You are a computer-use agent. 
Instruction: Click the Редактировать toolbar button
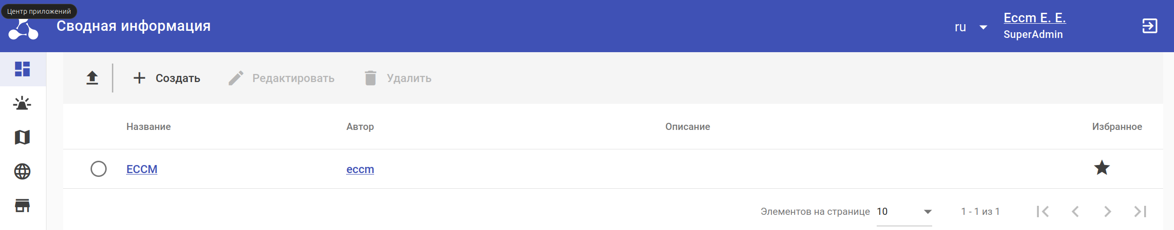pos(282,78)
